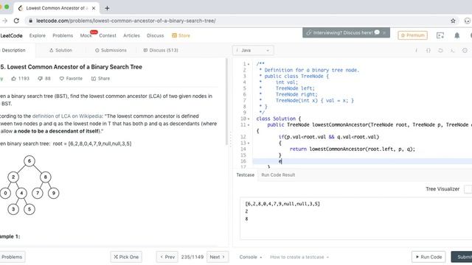Go to the next problem with Next
The image size is (472, 265).
tap(218, 257)
